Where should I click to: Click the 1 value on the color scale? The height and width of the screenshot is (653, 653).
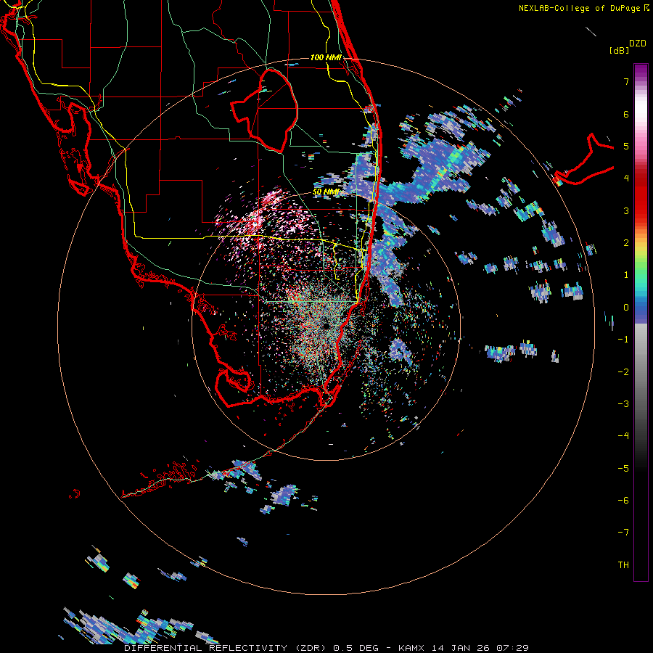point(626,274)
